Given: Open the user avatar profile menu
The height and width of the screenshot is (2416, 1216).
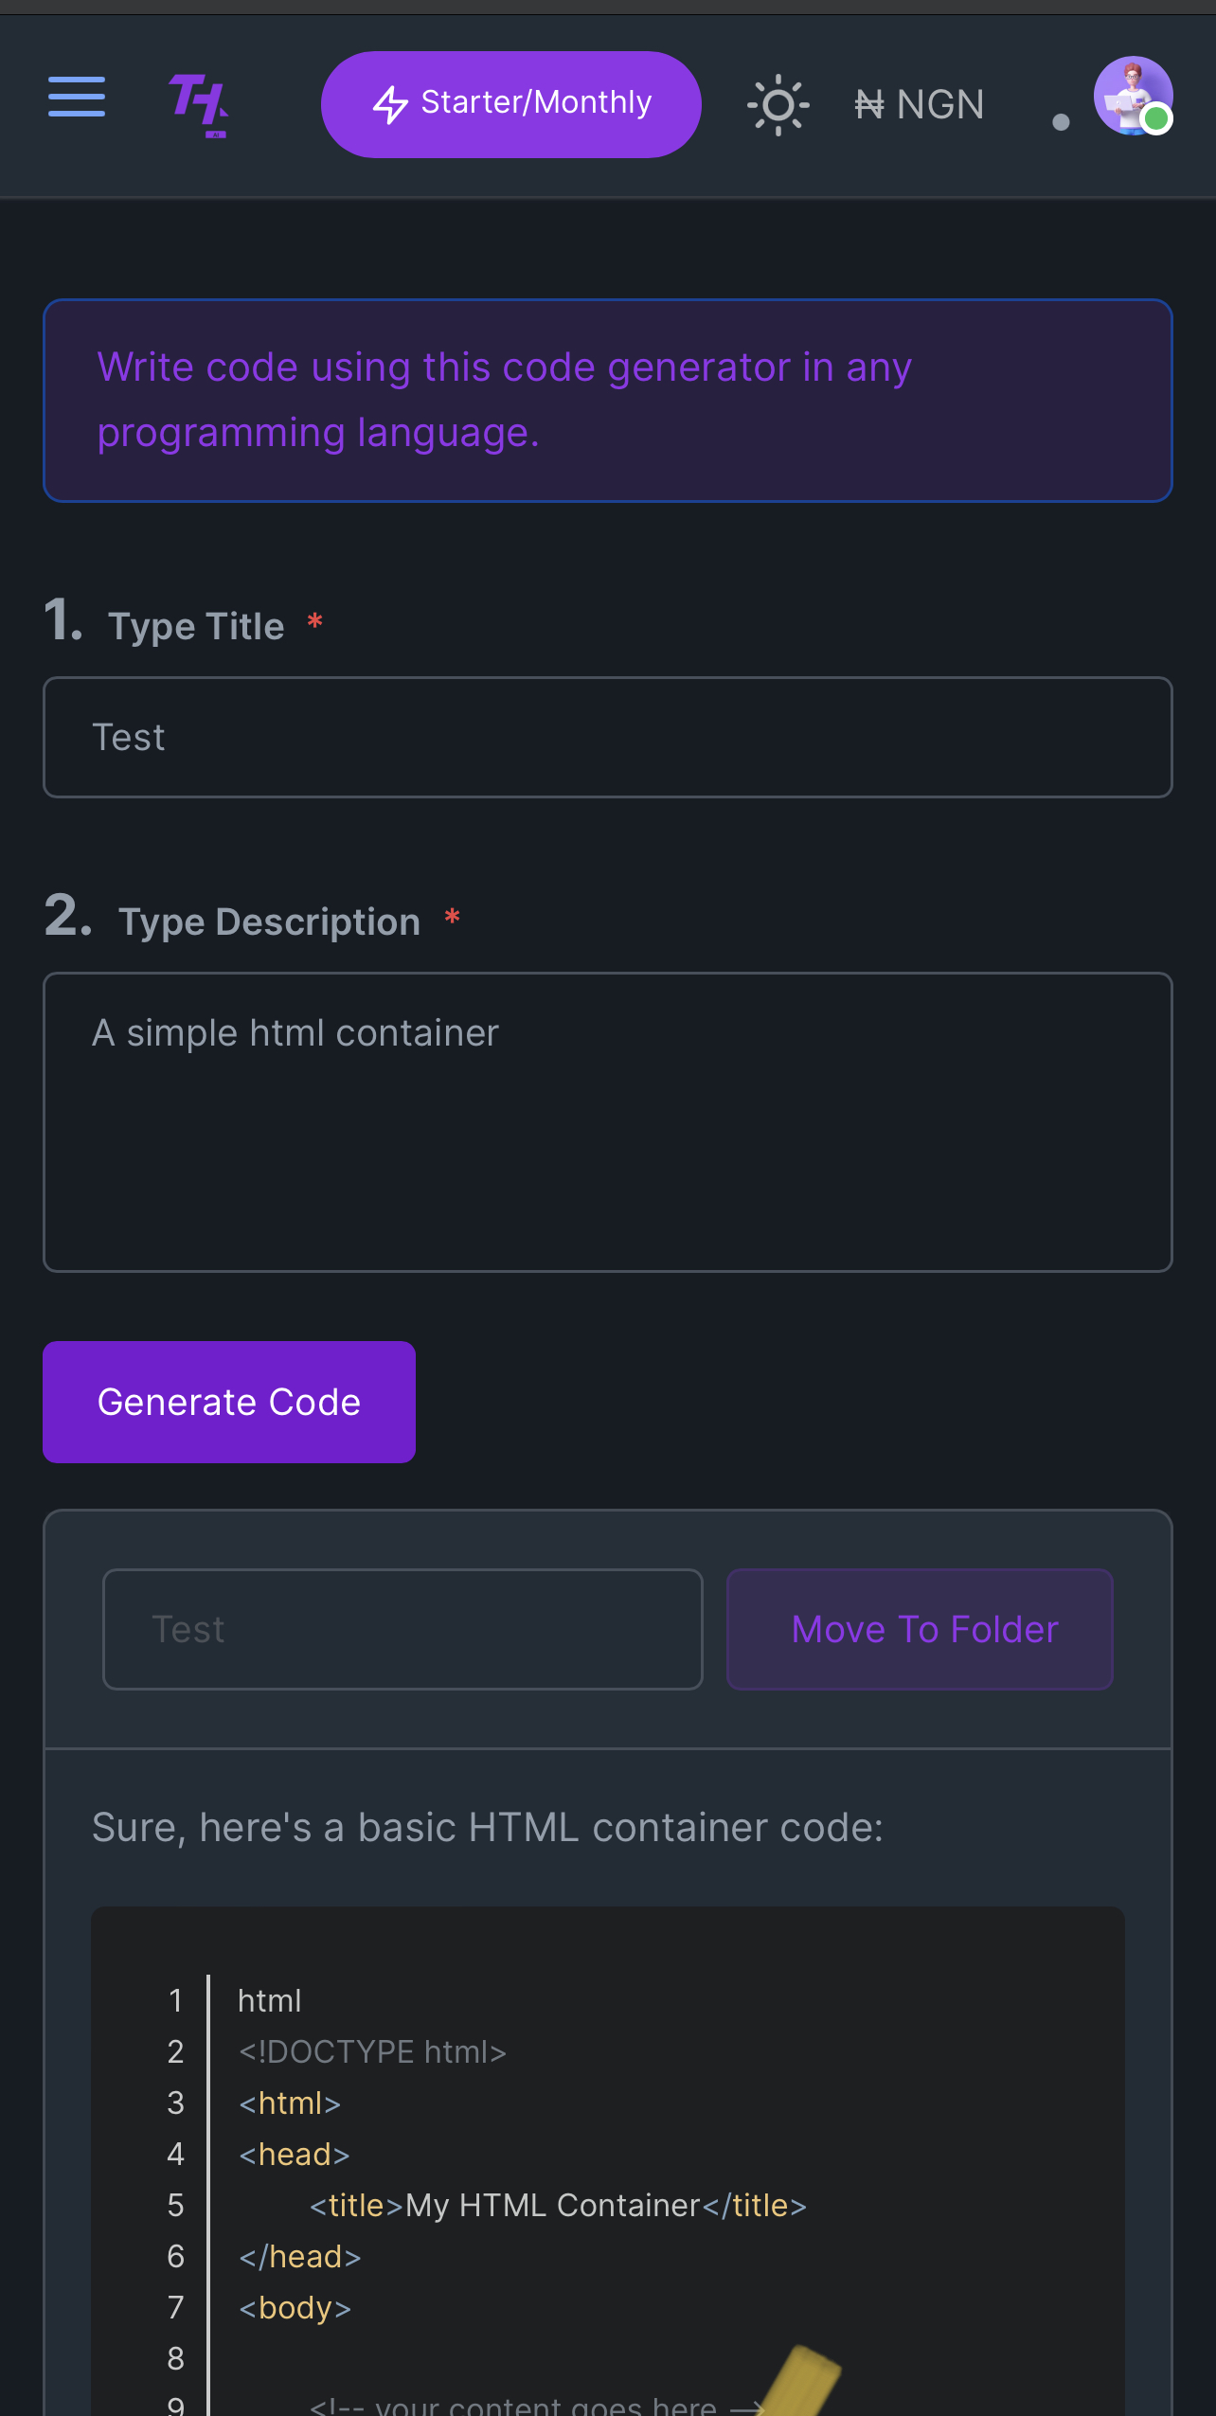Looking at the screenshot, I should [1131, 93].
